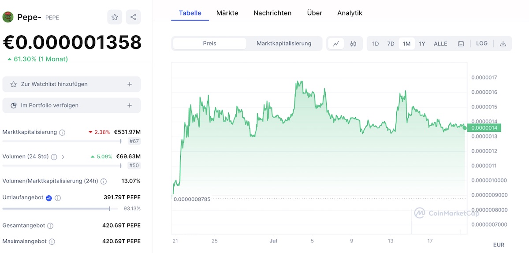The height and width of the screenshot is (253, 529).
Task: Click the 13.07% volume ratio value
Action: (x=131, y=181)
